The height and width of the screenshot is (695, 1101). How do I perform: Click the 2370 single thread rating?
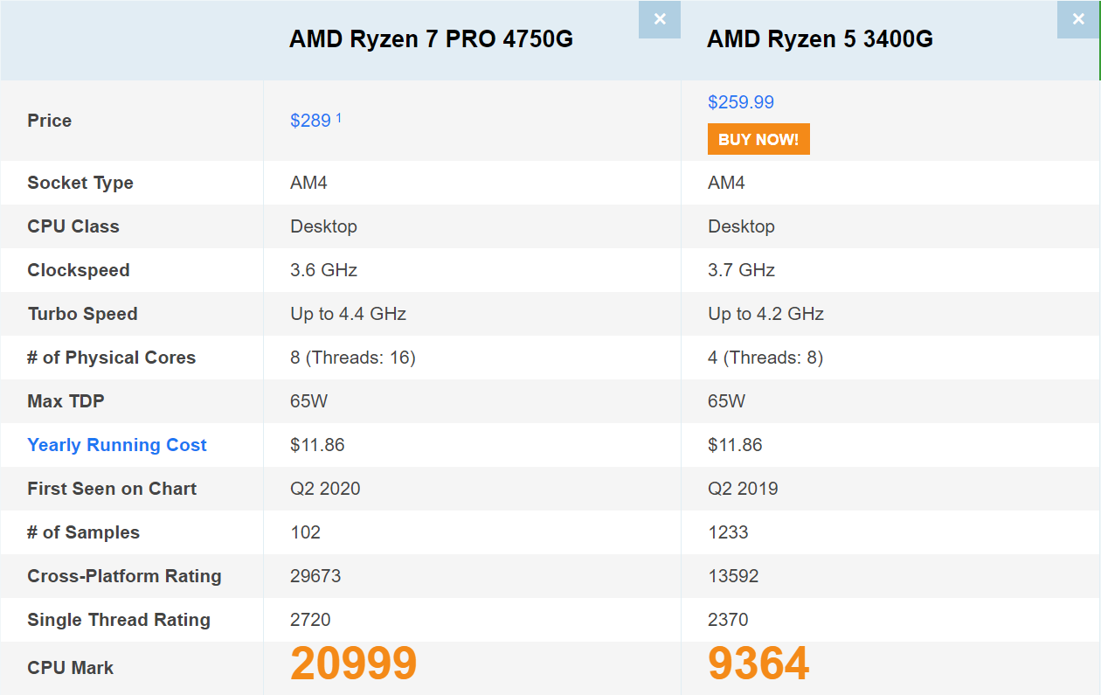tap(728, 620)
